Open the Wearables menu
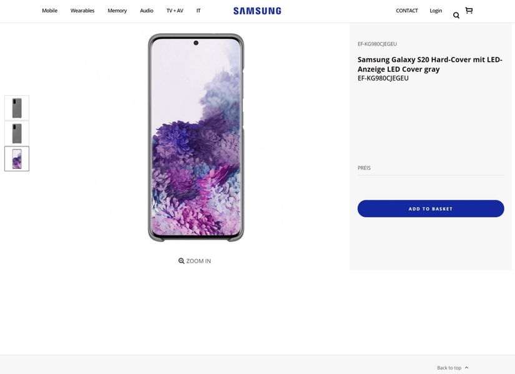 click(x=82, y=11)
